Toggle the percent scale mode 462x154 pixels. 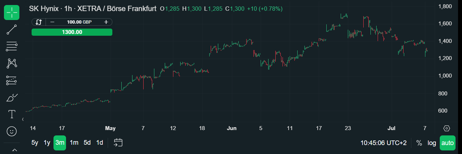click(x=419, y=143)
